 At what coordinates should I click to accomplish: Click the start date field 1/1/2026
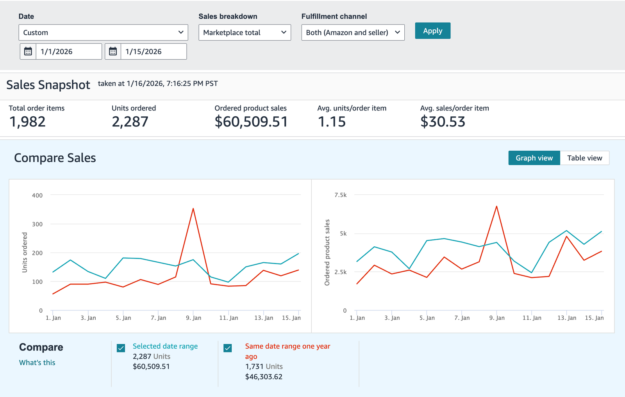click(x=69, y=52)
